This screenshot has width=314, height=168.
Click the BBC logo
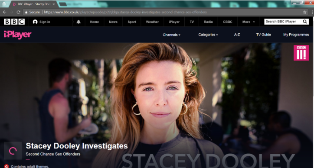14,22
